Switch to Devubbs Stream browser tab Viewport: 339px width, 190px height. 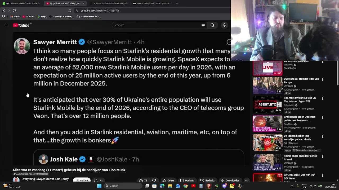21,3
